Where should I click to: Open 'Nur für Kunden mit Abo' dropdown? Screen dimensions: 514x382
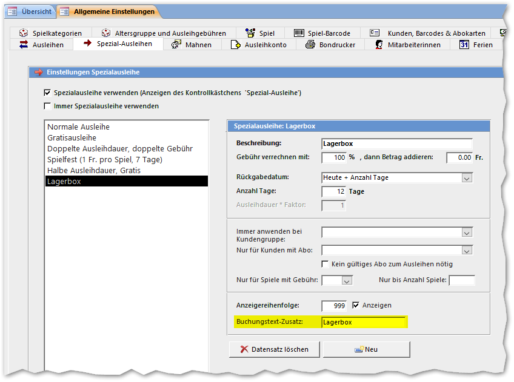(x=467, y=251)
